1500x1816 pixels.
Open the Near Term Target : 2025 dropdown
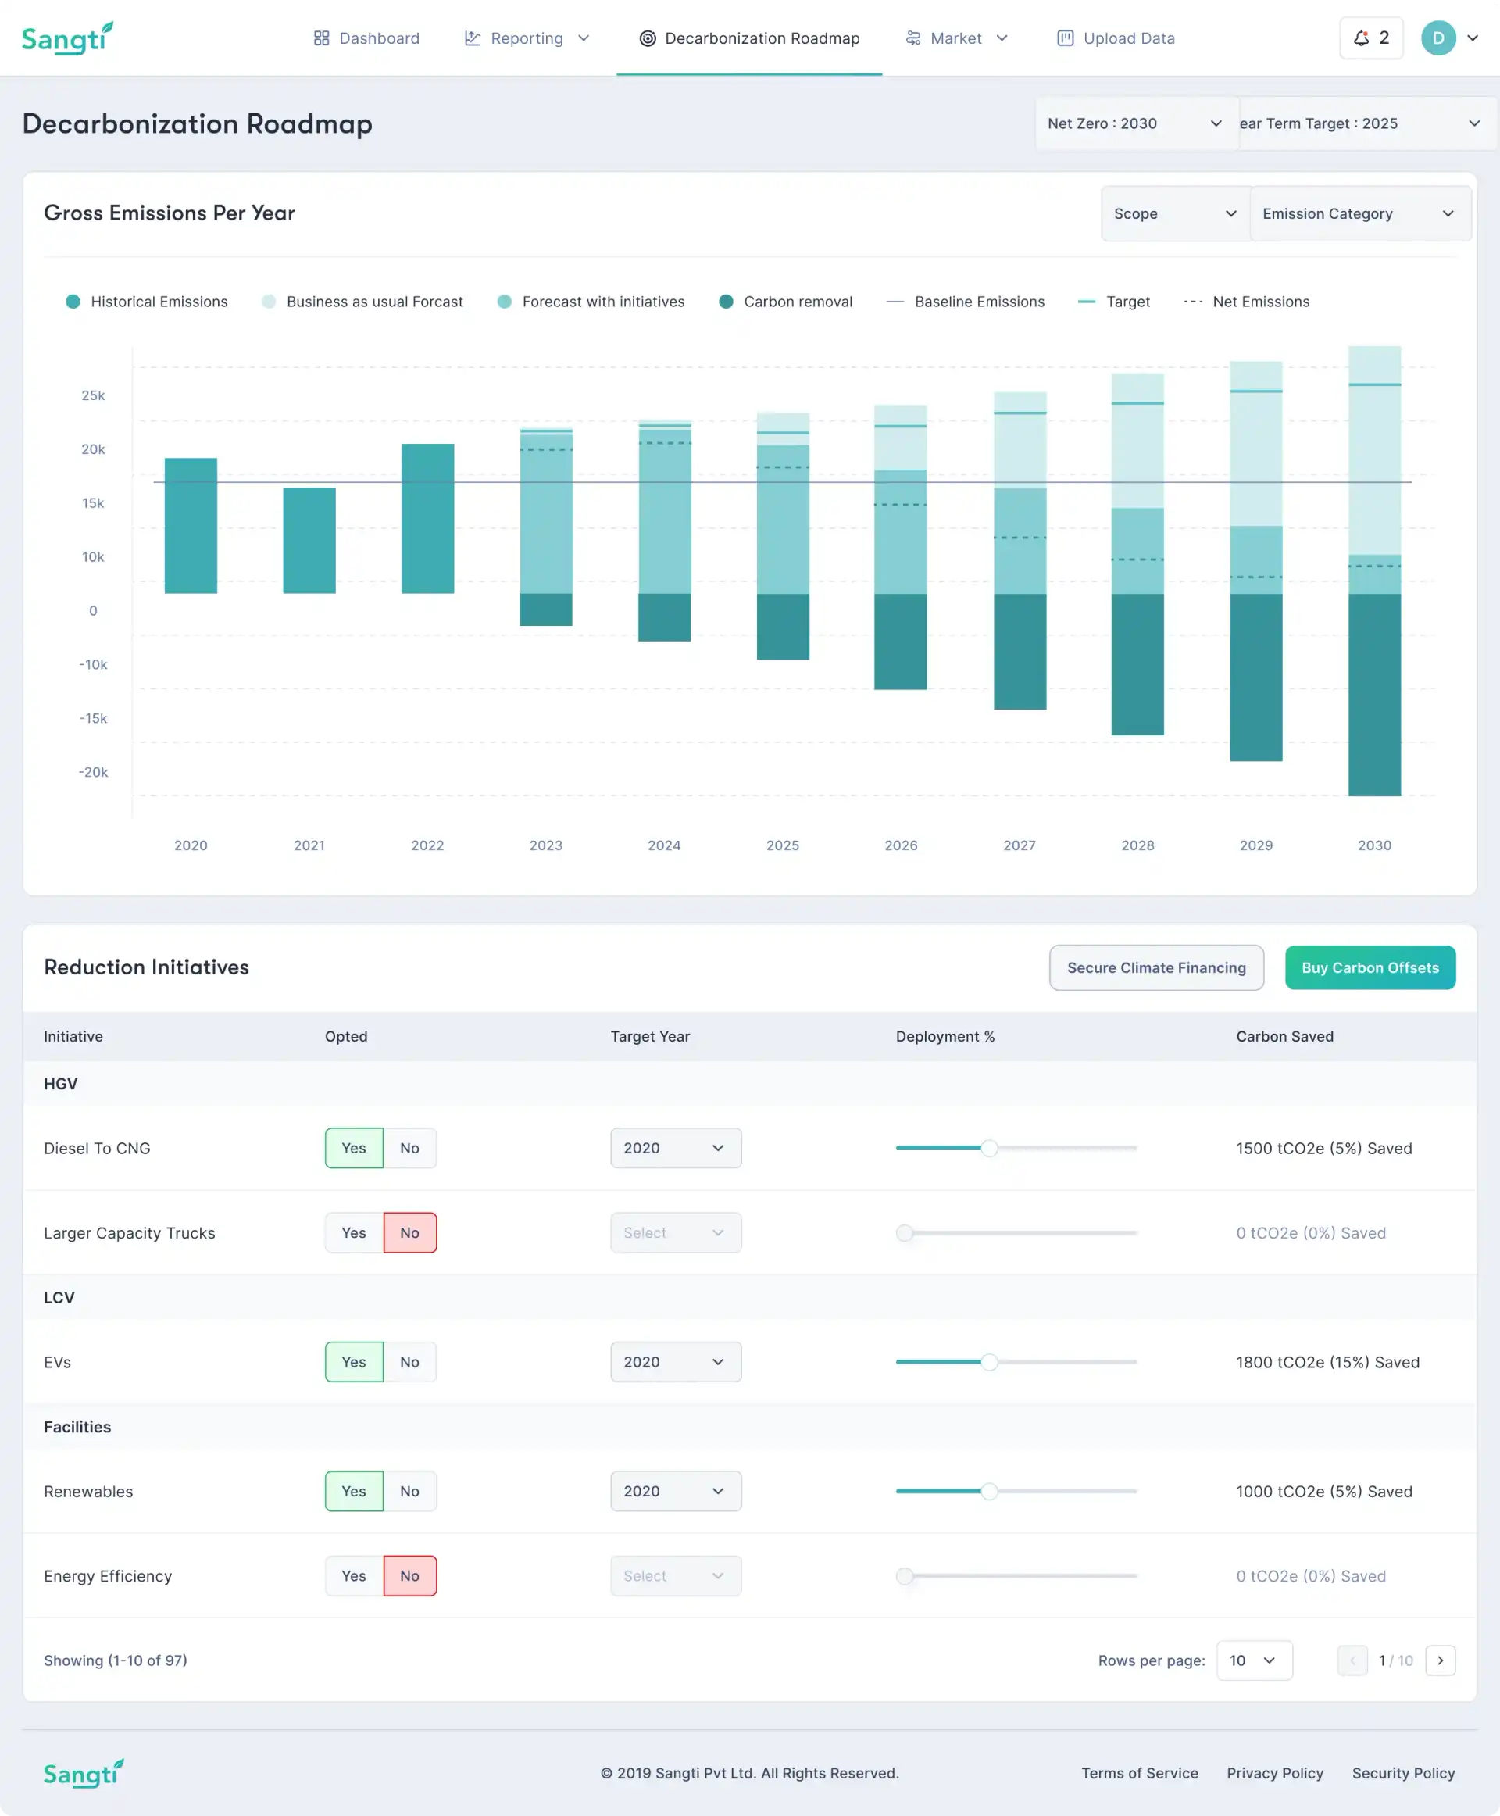pos(1368,123)
